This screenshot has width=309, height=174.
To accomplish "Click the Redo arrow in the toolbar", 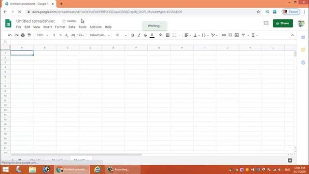I will coord(16,35).
